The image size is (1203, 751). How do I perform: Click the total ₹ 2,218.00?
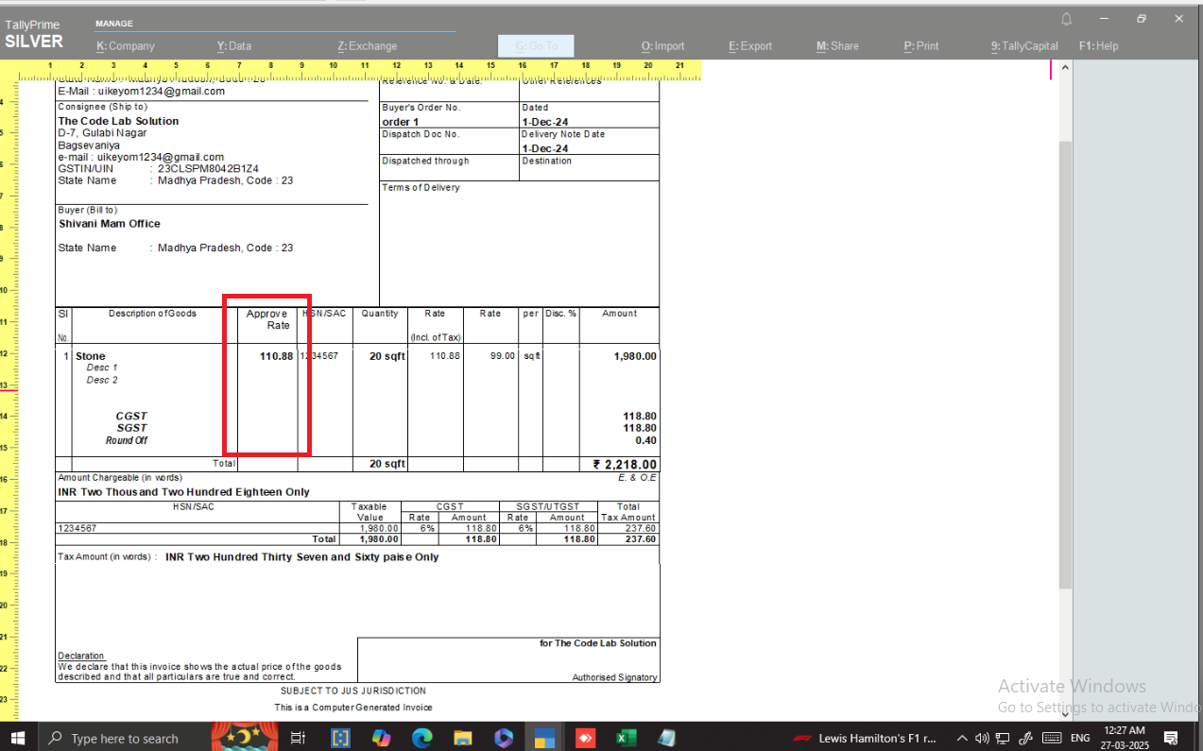(625, 464)
